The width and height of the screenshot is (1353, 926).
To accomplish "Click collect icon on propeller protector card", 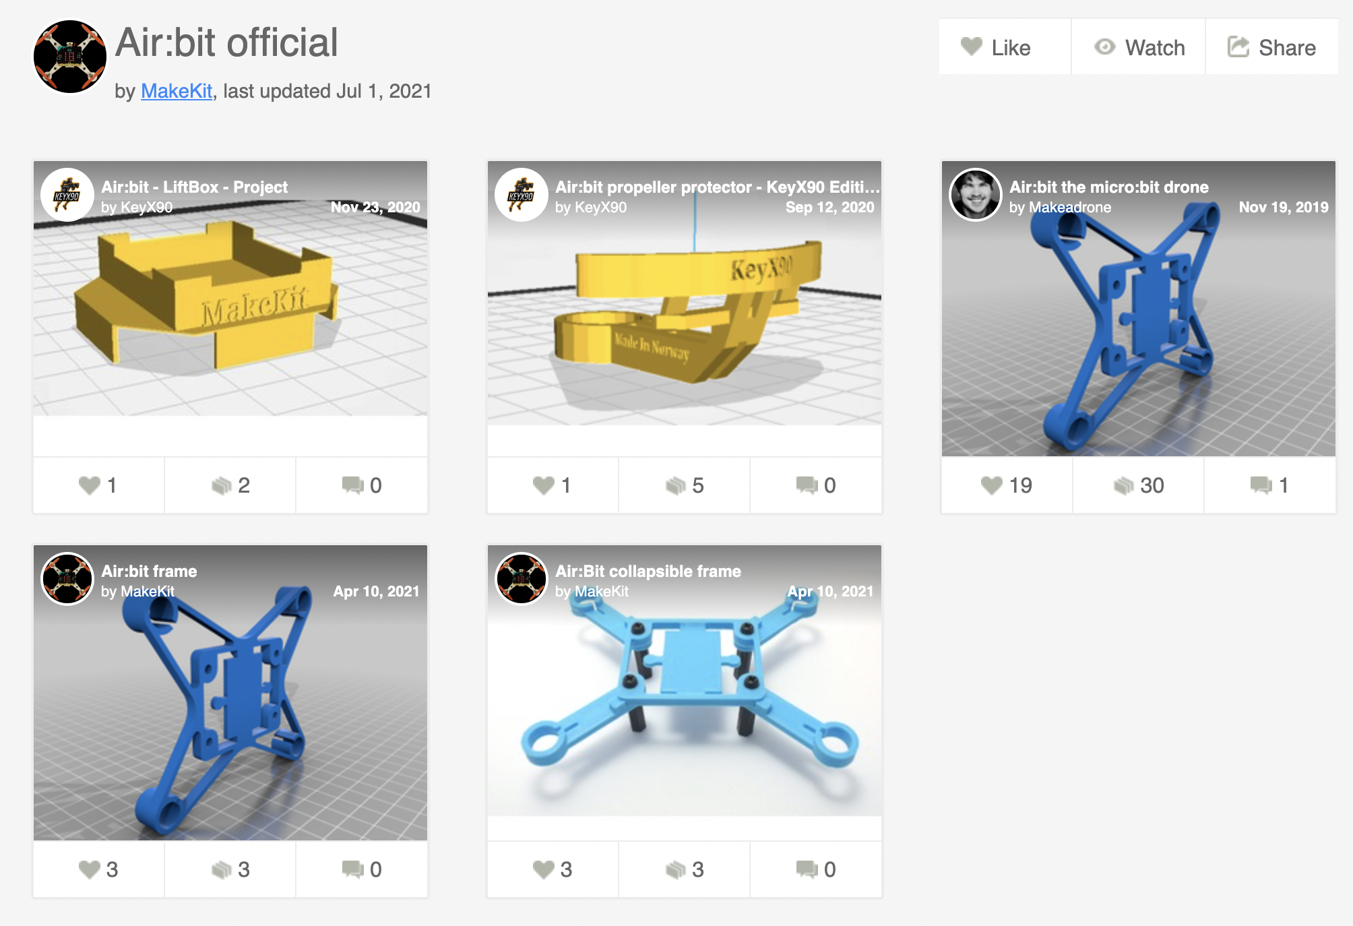I will click(685, 485).
